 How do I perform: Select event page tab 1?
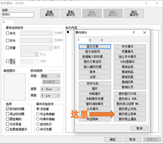[x=7, y=22]
